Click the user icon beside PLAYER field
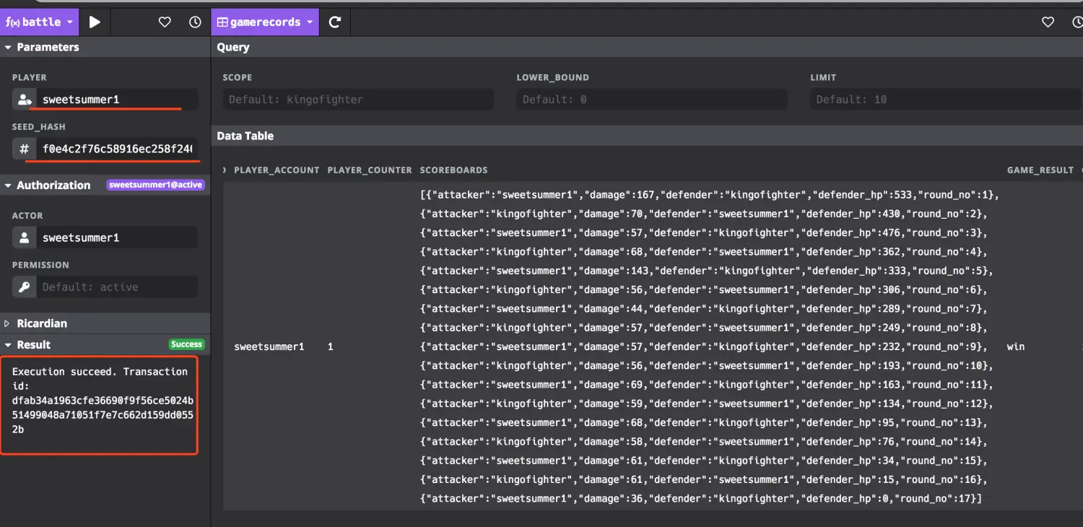Viewport: 1083px width, 527px height. 25,100
